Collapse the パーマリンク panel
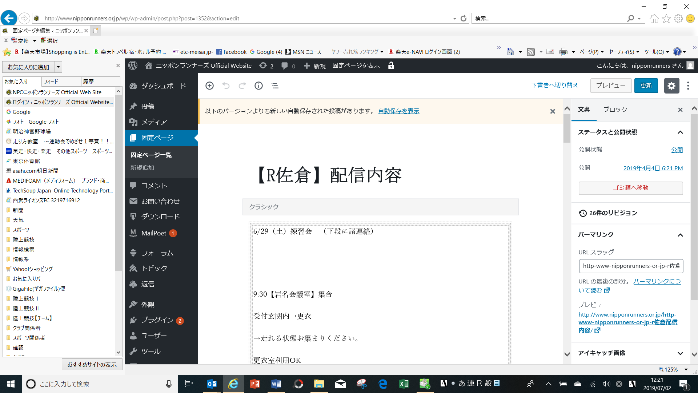The width and height of the screenshot is (698, 393). [x=680, y=235]
